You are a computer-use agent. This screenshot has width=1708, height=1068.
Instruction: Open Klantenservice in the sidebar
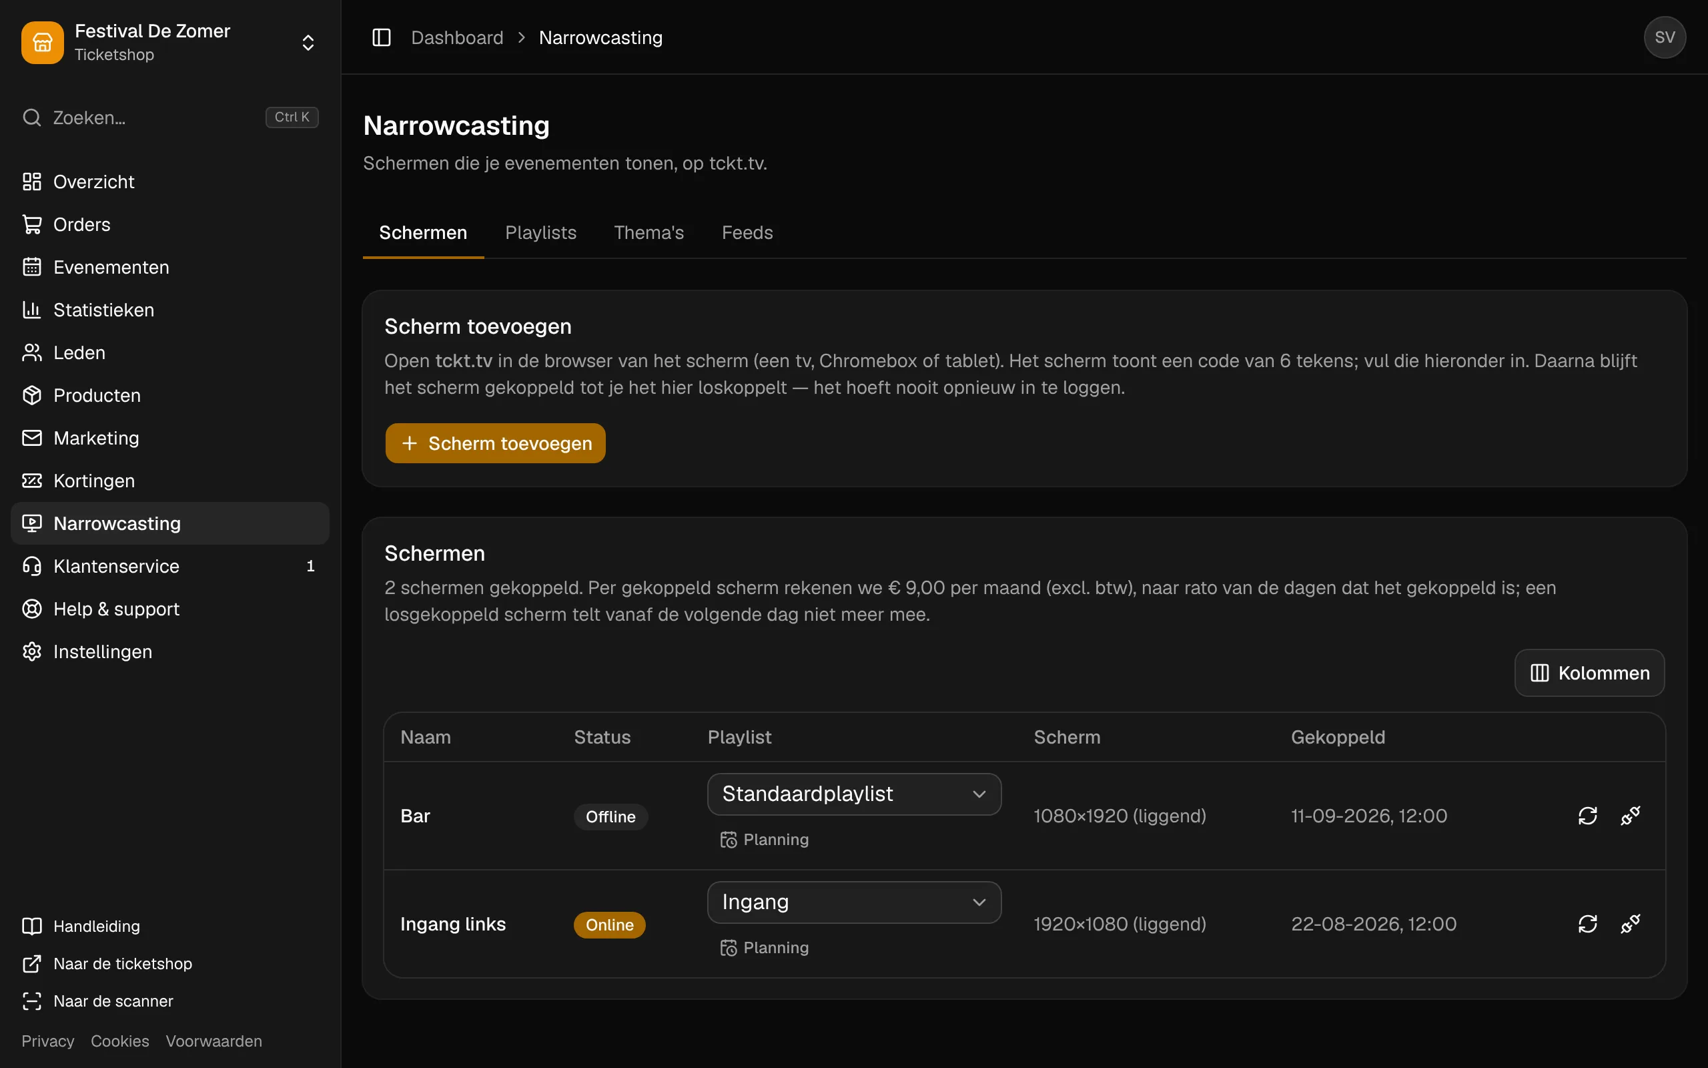pos(170,567)
